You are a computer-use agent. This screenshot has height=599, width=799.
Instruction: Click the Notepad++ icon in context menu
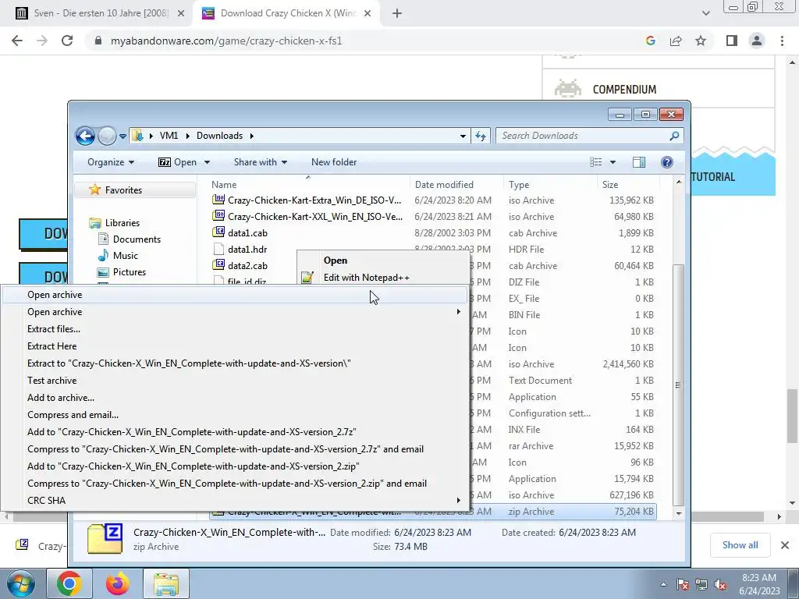tap(307, 278)
